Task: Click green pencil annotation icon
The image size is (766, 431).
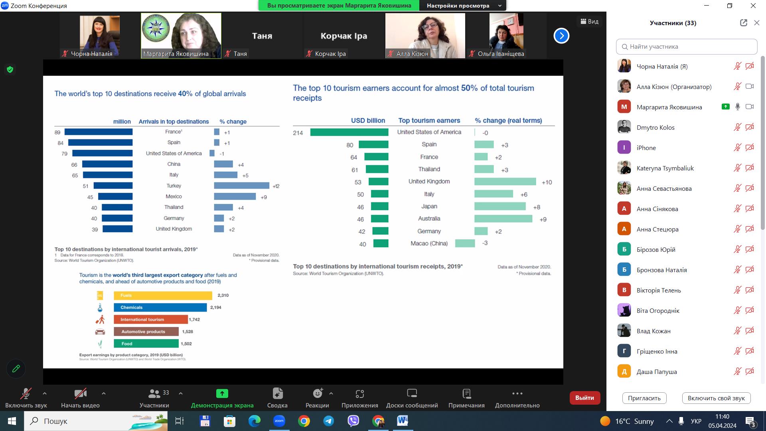Action: [16, 368]
